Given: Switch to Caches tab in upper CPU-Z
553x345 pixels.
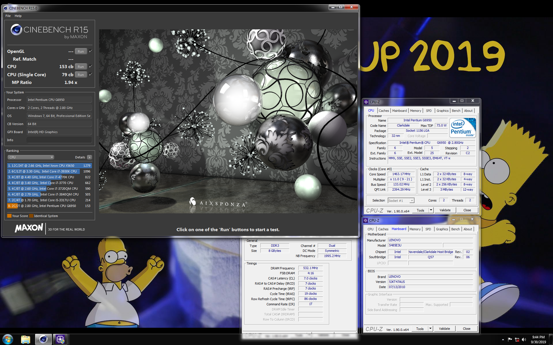Looking at the screenshot, I should pyautogui.click(x=384, y=111).
